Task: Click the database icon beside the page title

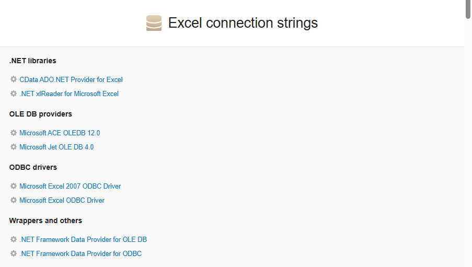Action: 154,23
